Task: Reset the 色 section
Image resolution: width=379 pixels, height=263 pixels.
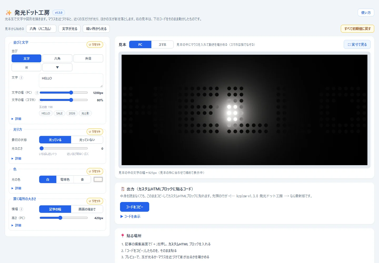Action: pos(95,171)
